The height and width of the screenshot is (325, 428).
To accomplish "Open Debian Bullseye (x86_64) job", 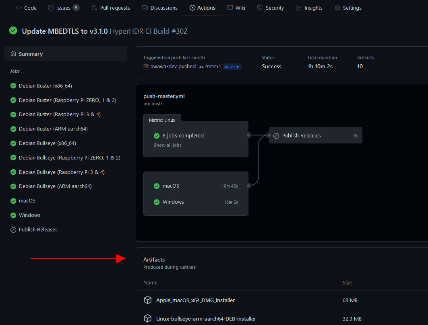I will coord(47,143).
